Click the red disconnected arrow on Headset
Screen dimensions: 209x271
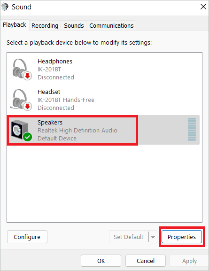(x=28, y=106)
